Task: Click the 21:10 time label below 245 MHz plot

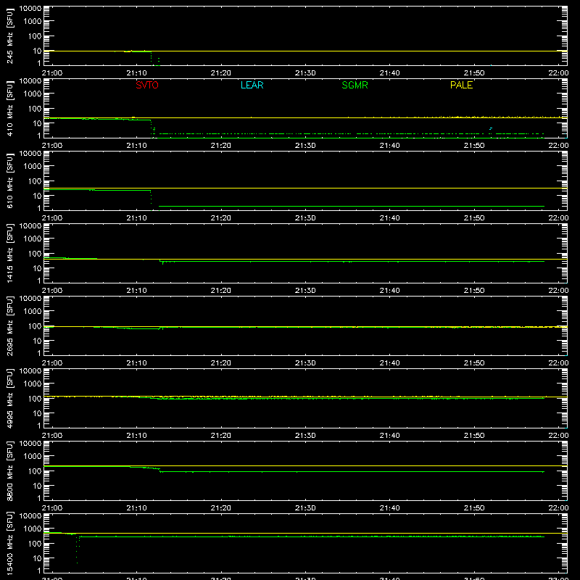Action: click(x=136, y=73)
